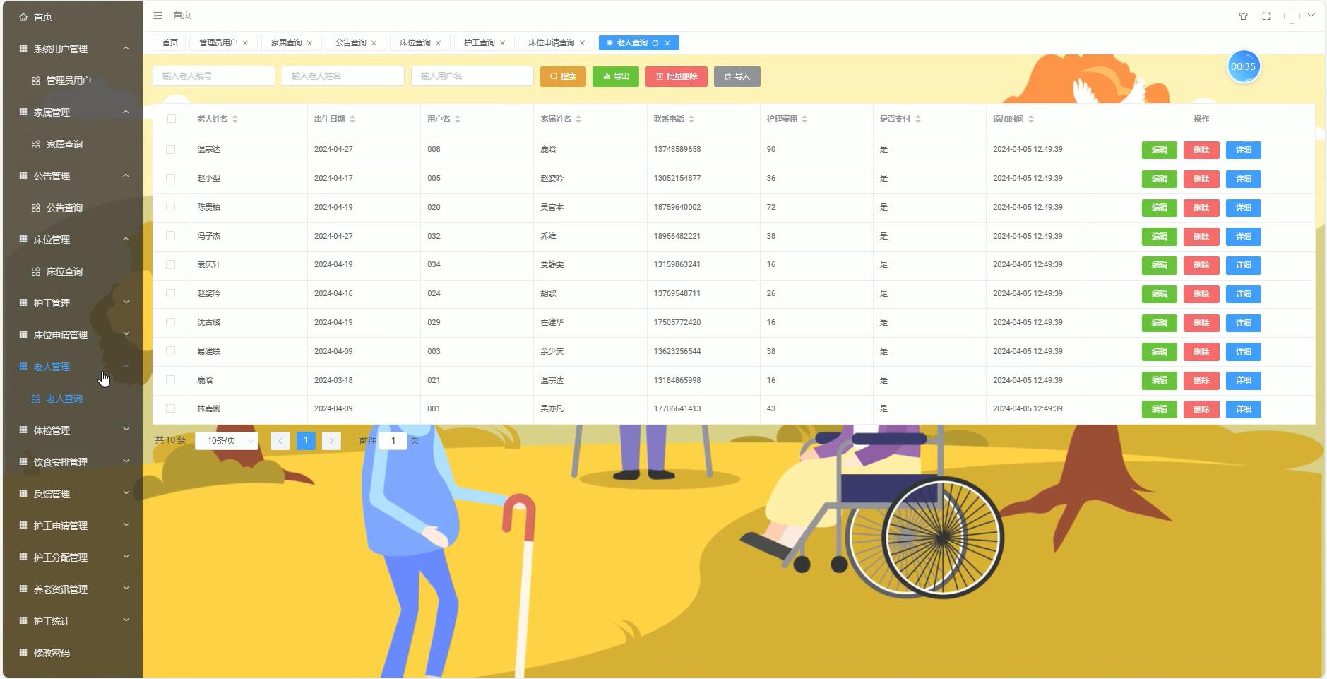Viewport: 1327px width, 679px height.
Task: Close the 护工查询 tab
Action: (502, 43)
